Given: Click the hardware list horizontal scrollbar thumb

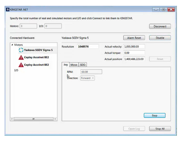Looking at the screenshot, I should [x=34, y=119].
